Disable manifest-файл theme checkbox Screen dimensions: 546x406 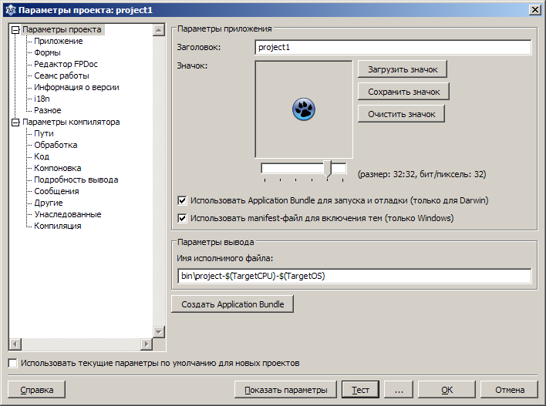[x=182, y=218]
